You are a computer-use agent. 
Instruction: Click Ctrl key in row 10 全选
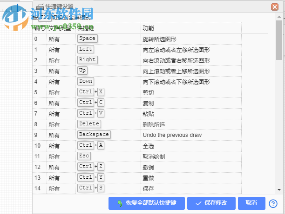tap(86, 145)
